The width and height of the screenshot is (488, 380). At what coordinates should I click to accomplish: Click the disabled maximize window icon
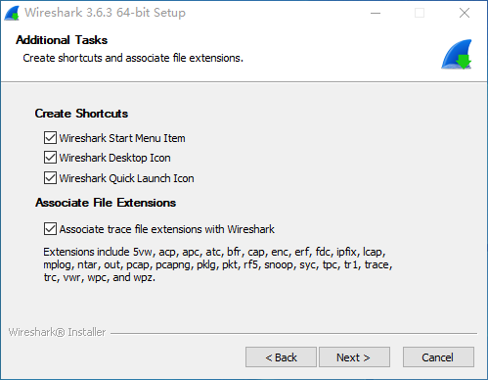(420, 13)
